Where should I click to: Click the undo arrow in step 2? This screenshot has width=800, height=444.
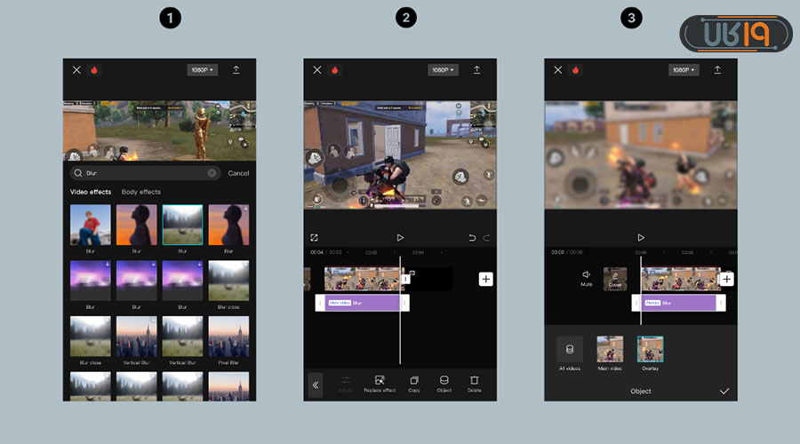(470, 238)
